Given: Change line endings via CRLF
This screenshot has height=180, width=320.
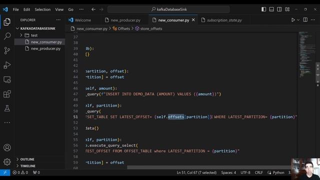Looking at the screenshot, I should pos(259,172).
